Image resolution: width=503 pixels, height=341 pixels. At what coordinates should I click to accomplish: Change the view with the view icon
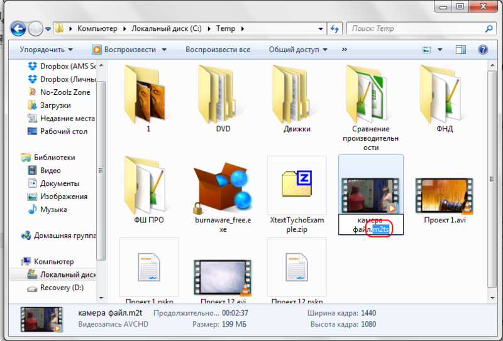tap(427, 50)
